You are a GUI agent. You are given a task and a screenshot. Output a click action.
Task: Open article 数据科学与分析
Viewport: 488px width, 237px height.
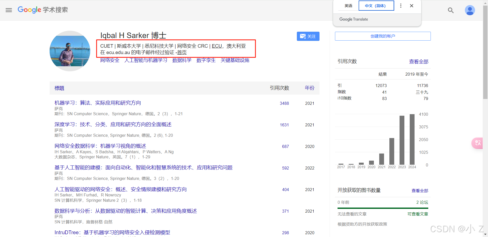(x=126, y=211)
